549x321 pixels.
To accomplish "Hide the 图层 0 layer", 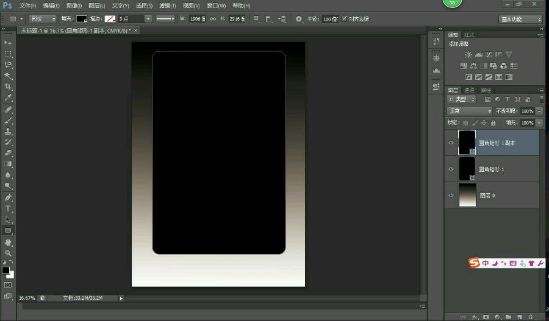I will [x=451, y=196].
